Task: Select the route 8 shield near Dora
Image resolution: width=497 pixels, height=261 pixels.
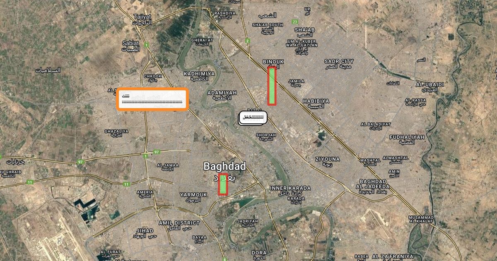Action: click(x=225, y=259)
